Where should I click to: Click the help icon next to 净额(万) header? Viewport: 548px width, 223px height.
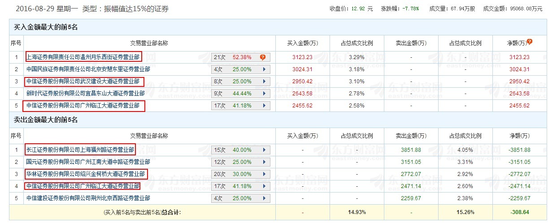click(x=530, y=42)
